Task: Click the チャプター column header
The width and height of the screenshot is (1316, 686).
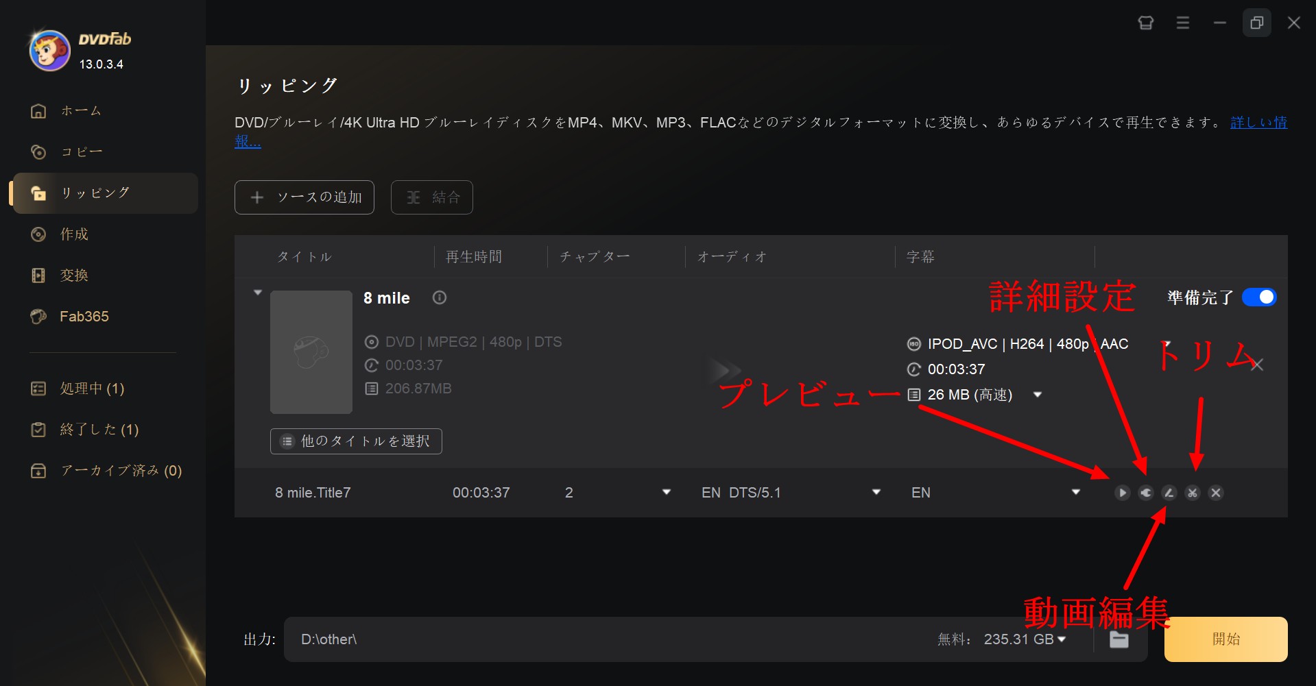Action: click(x=595, y=257)
